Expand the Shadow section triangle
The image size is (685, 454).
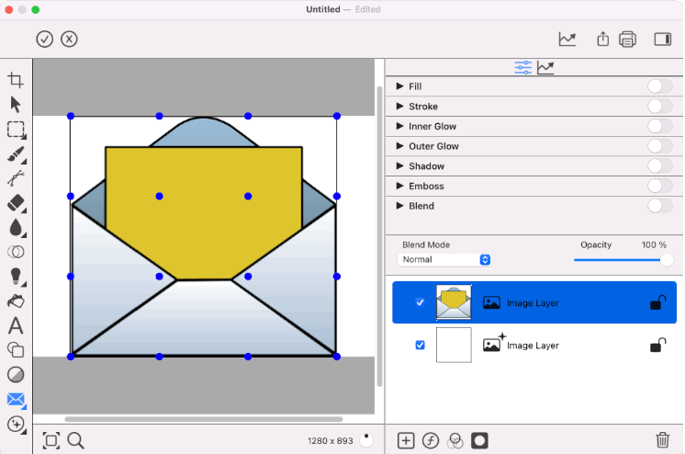pyautogui.click(x=399, y=166)
